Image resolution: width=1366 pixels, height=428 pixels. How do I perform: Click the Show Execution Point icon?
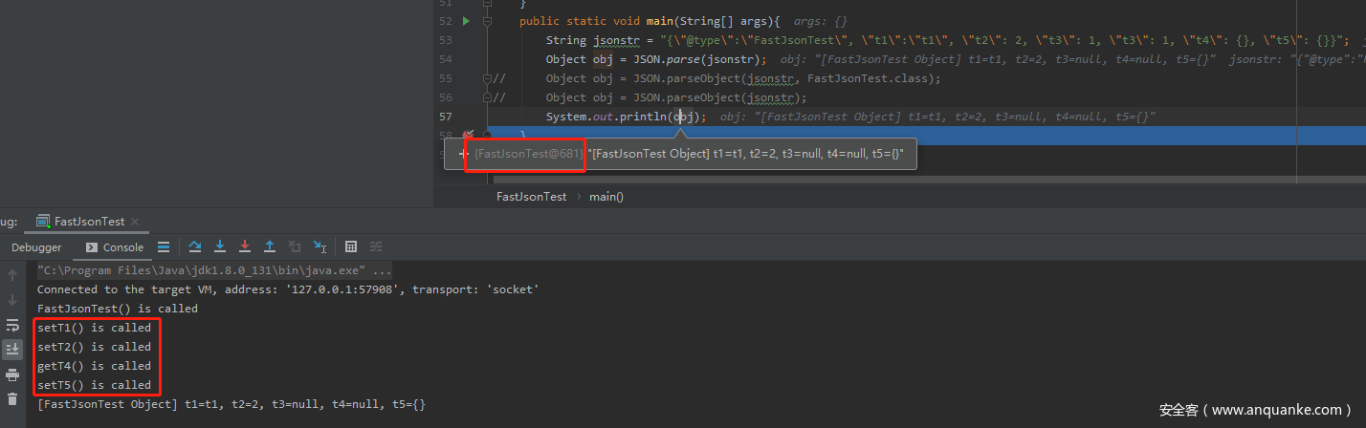click(x=164, y=246)
